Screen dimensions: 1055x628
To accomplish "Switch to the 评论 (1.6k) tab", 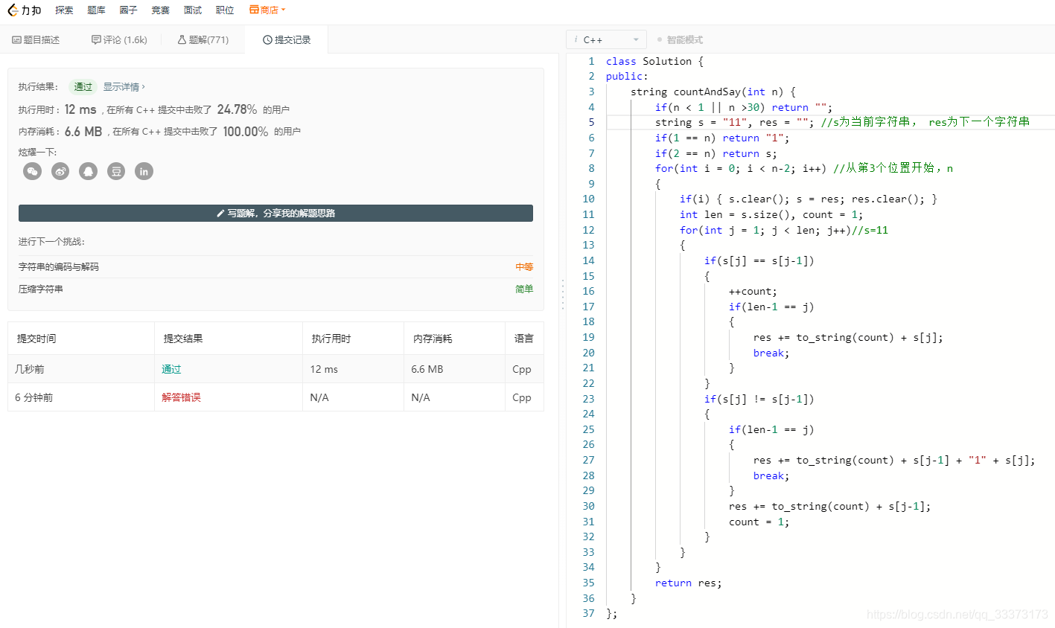I will coord(119,39).
